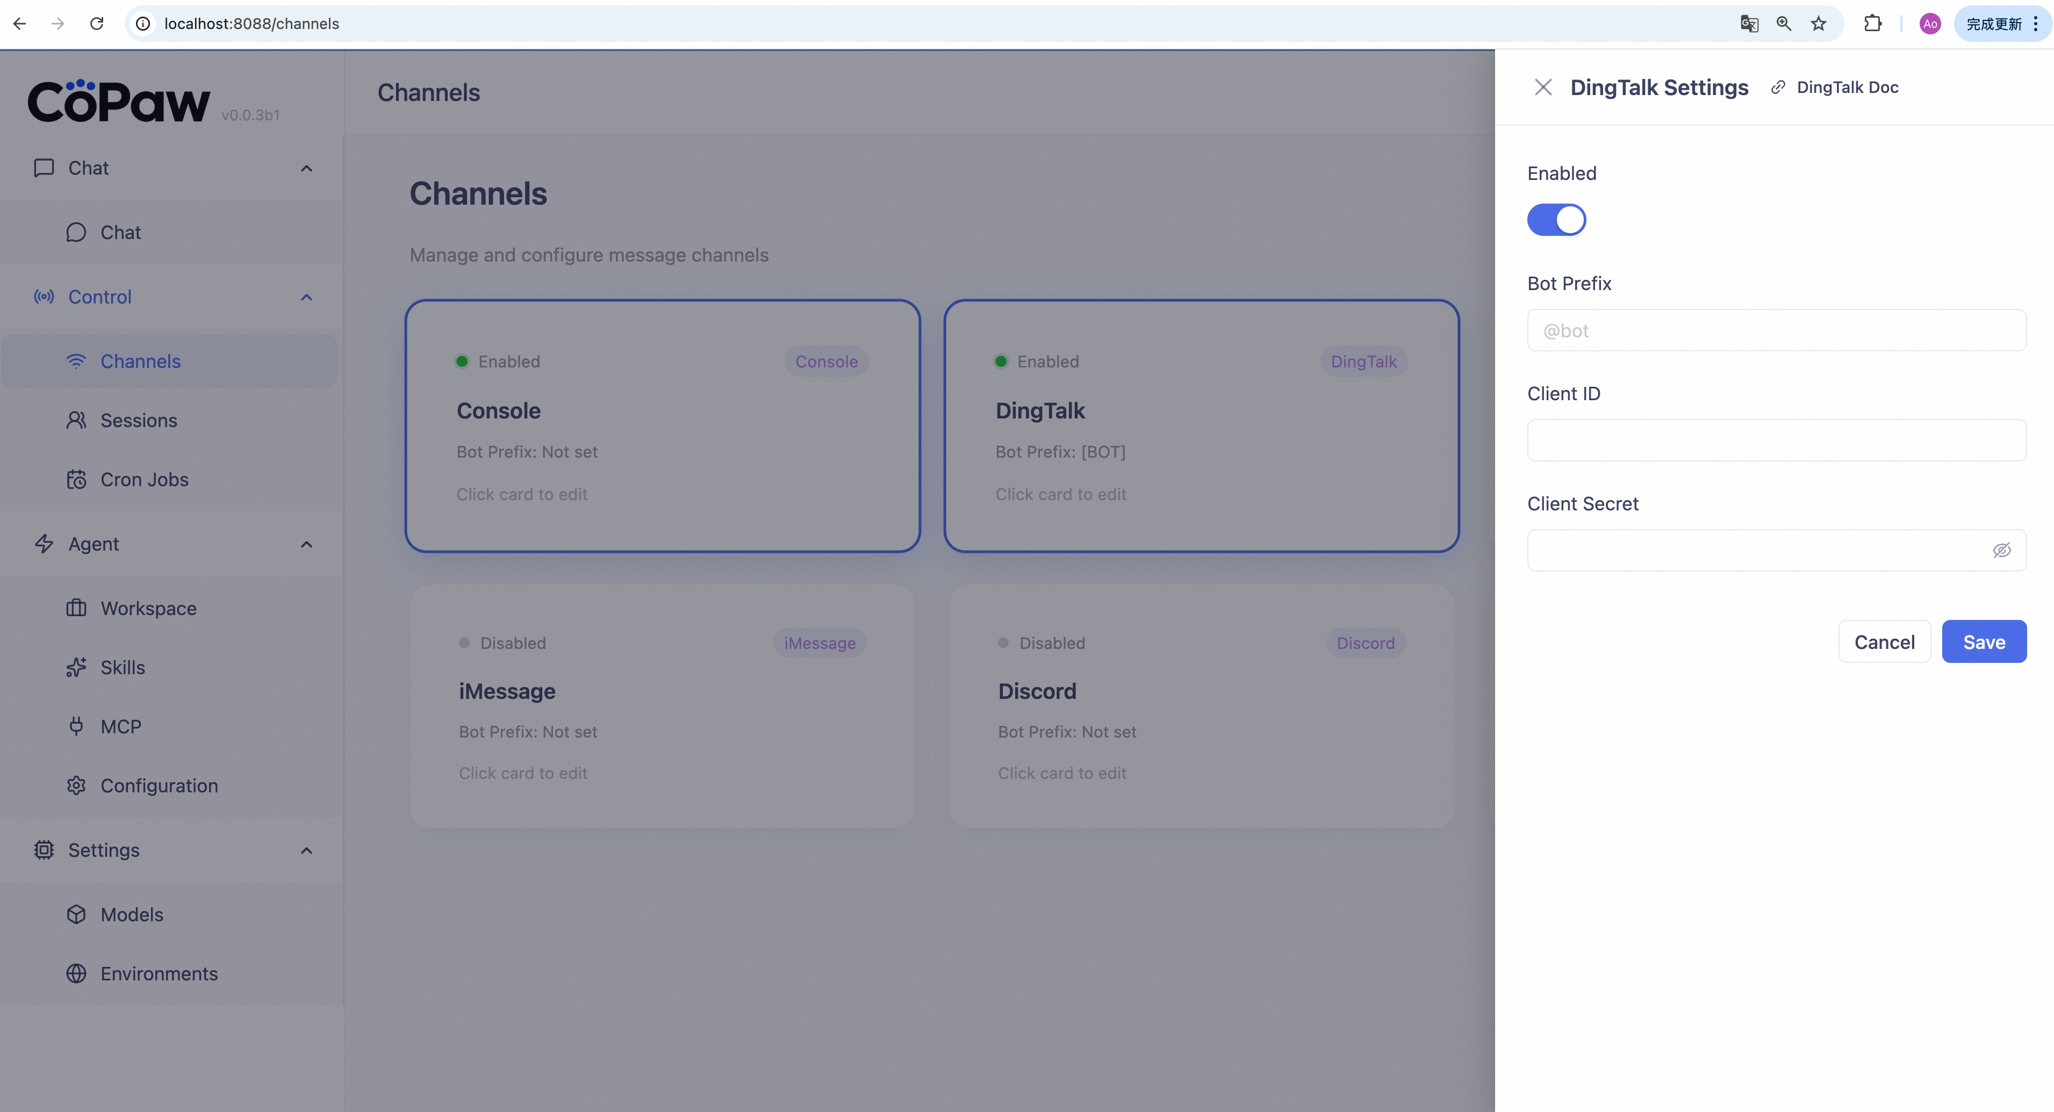This screenshot has height=1112, width=2054.
Task: Select Channels in the sidebar menu
Action: pyautogui.click(x=140, y=361)
